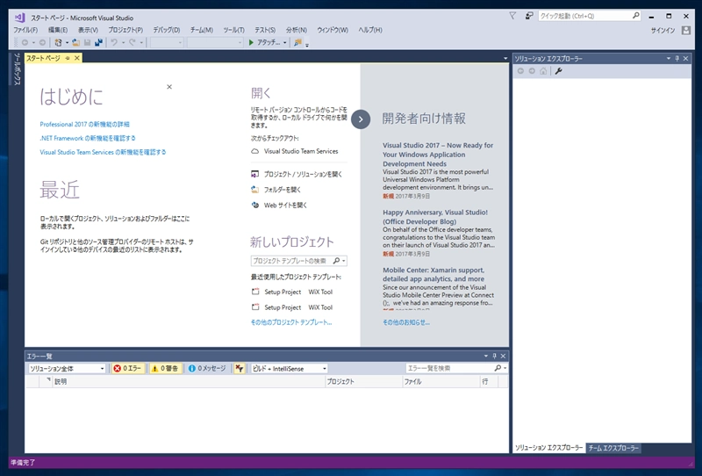This screenshot has height=476, width=702.
Task: Click the Visual Studio logo icon
Action: tap(19, 18)
